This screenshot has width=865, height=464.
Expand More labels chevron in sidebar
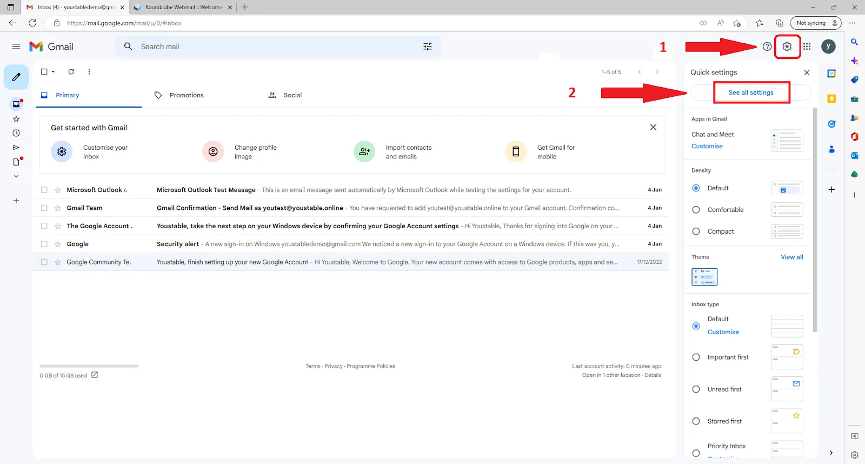click(x=16, y=176)
